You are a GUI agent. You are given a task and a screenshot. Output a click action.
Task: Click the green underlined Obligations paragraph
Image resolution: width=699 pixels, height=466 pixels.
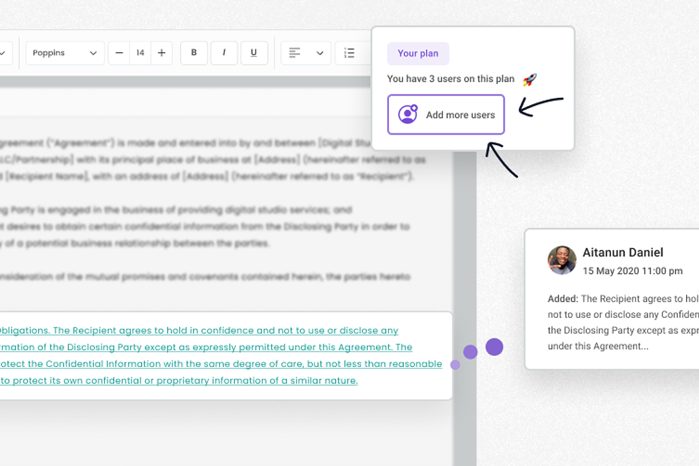tap(220, 355)
